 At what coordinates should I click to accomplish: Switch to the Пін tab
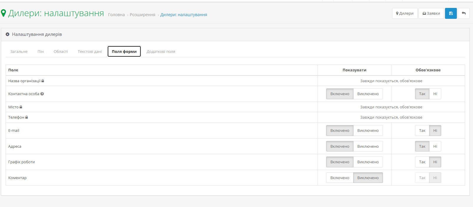coord(41,51)
